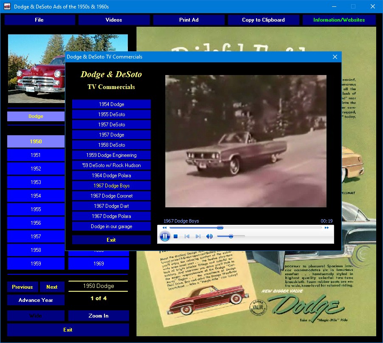The image size is (383, 343).
Task: Close the TV Commercials dialog
Action: click(335, 57)
